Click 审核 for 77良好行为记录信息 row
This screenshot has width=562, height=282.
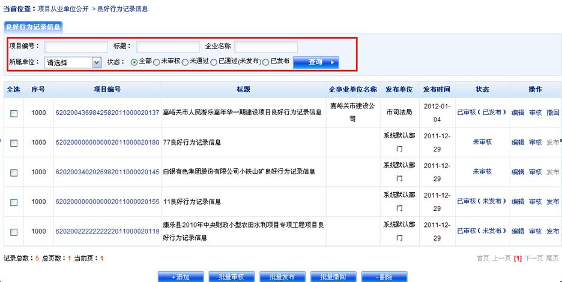point(535,142)
